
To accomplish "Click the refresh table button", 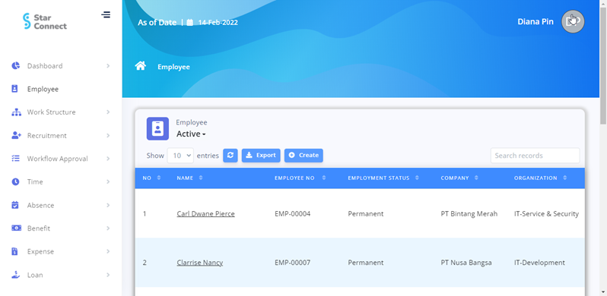I will [230, 156].
